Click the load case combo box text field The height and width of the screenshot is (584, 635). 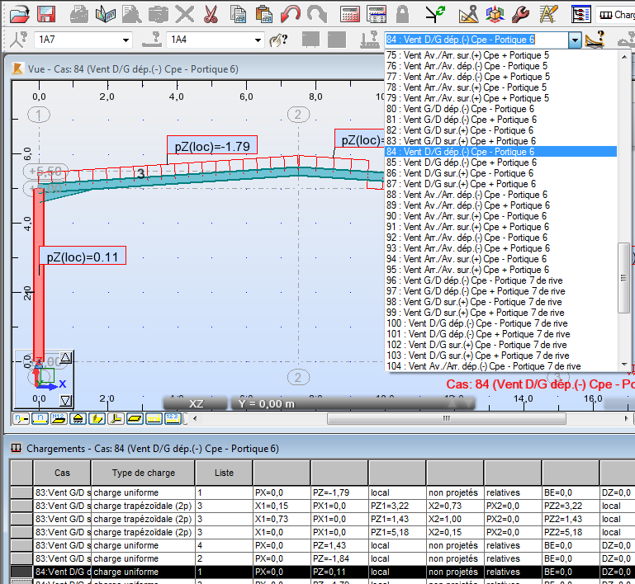click(476, 40)
